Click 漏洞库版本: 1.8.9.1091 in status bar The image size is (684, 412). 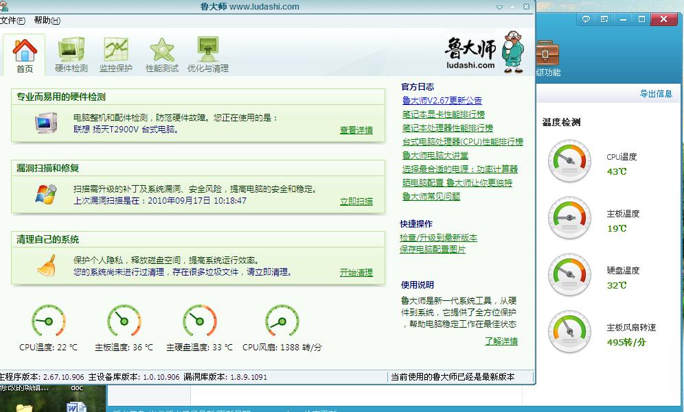coord(225,377)
